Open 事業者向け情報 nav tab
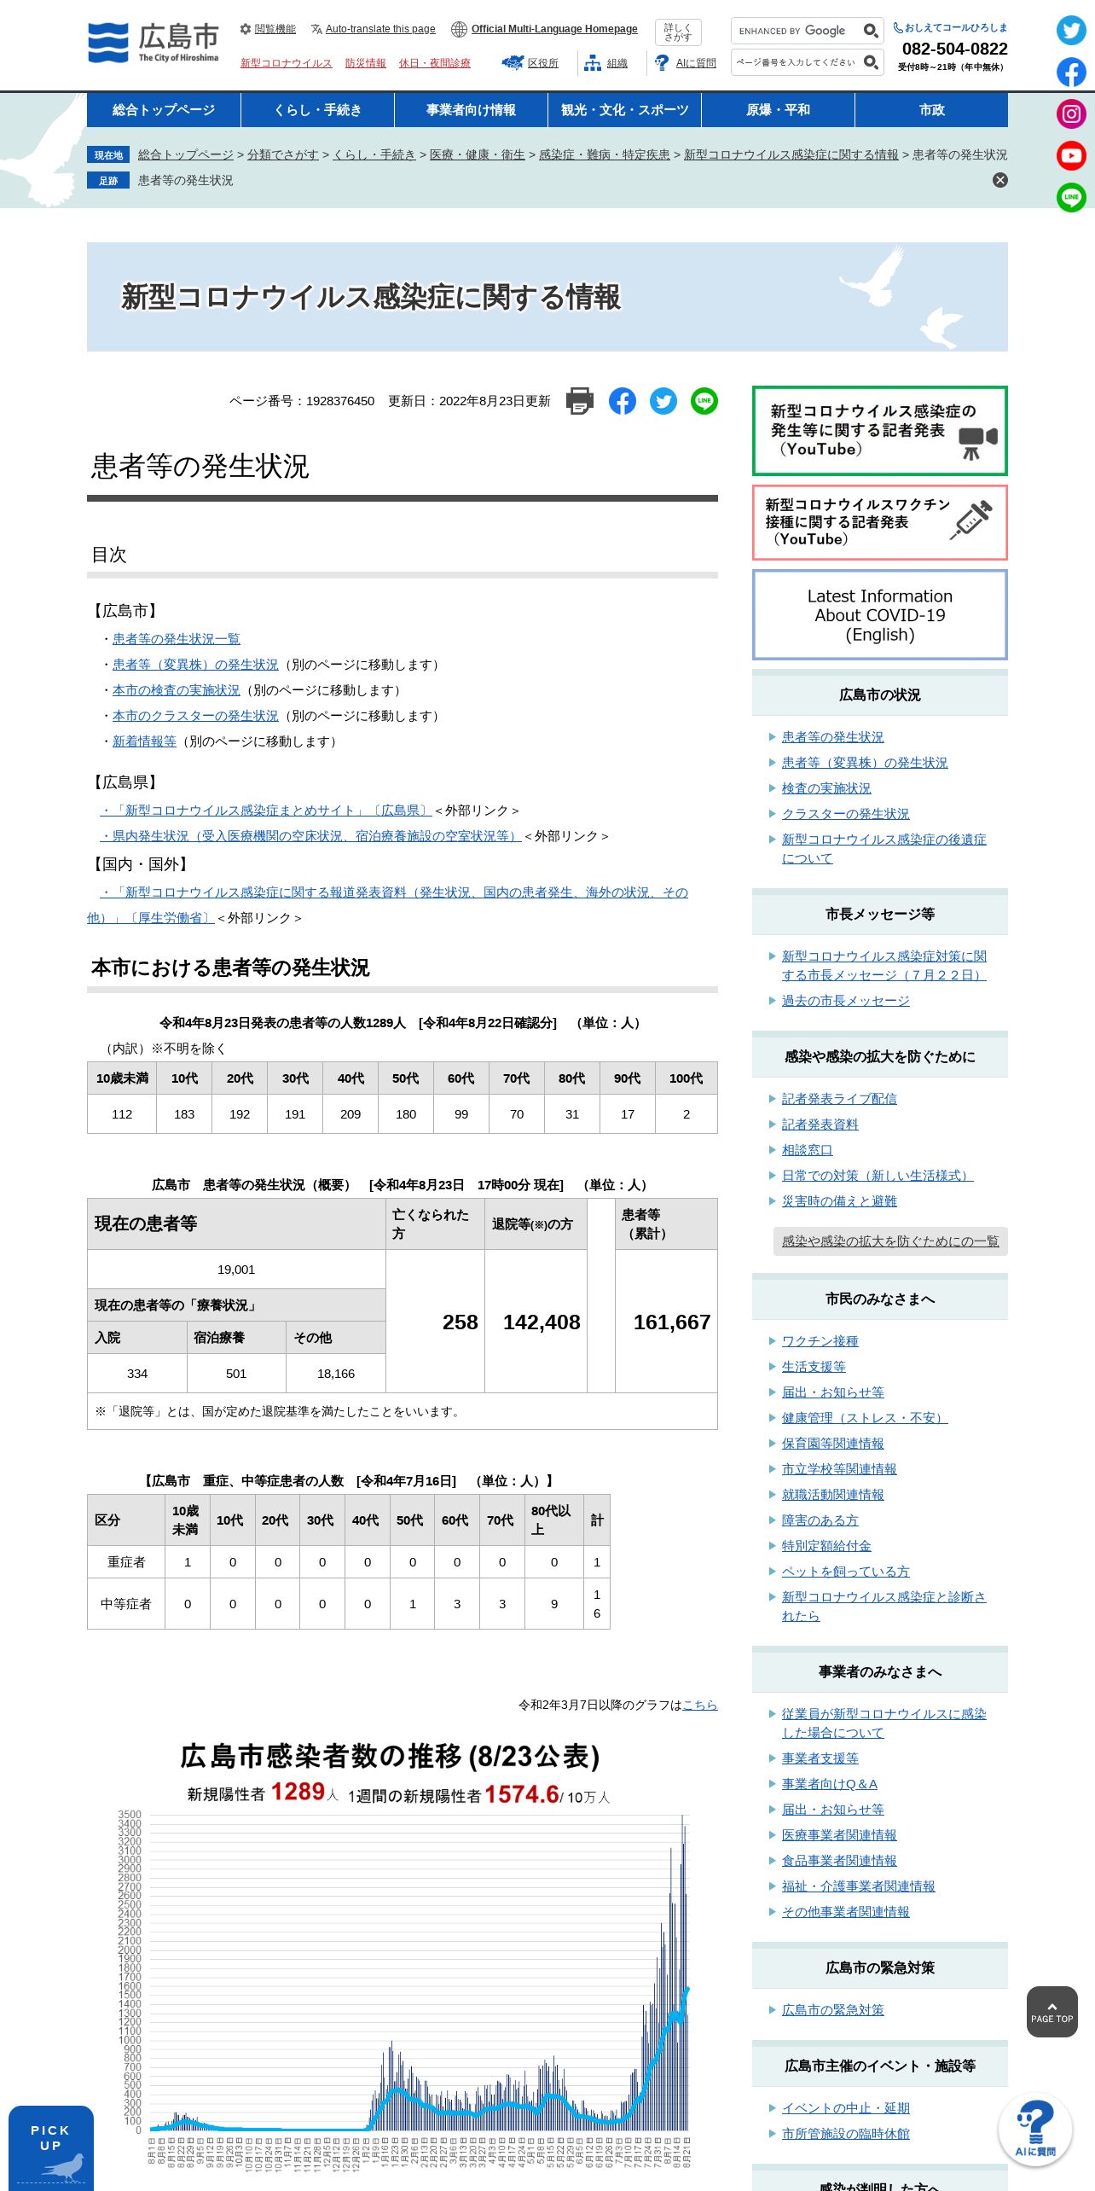The image size is (1095, 2191). point(471,110)
